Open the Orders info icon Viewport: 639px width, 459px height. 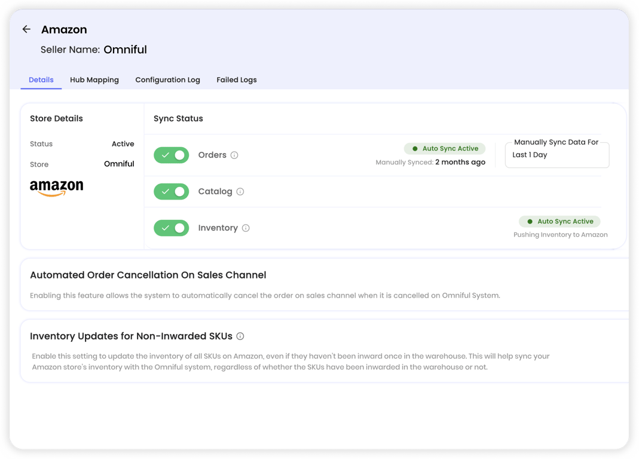[234, 155]
